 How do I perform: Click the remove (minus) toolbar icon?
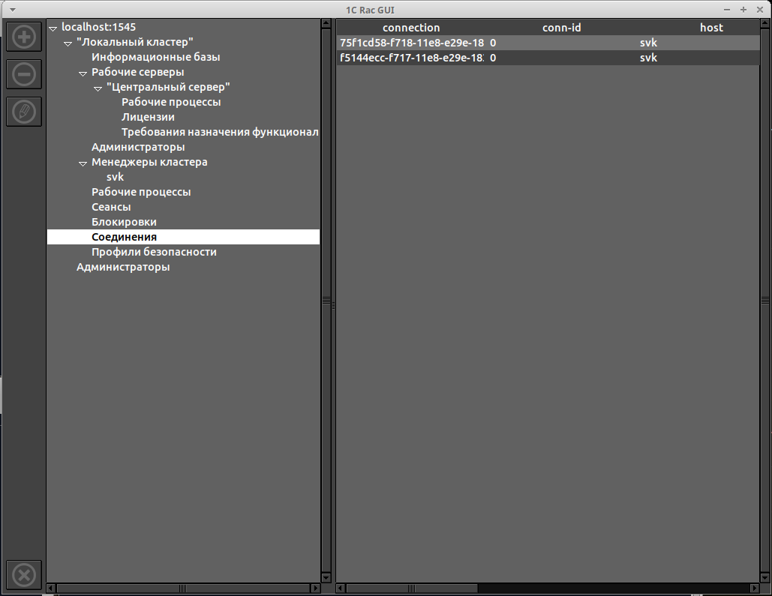[24, 74]
